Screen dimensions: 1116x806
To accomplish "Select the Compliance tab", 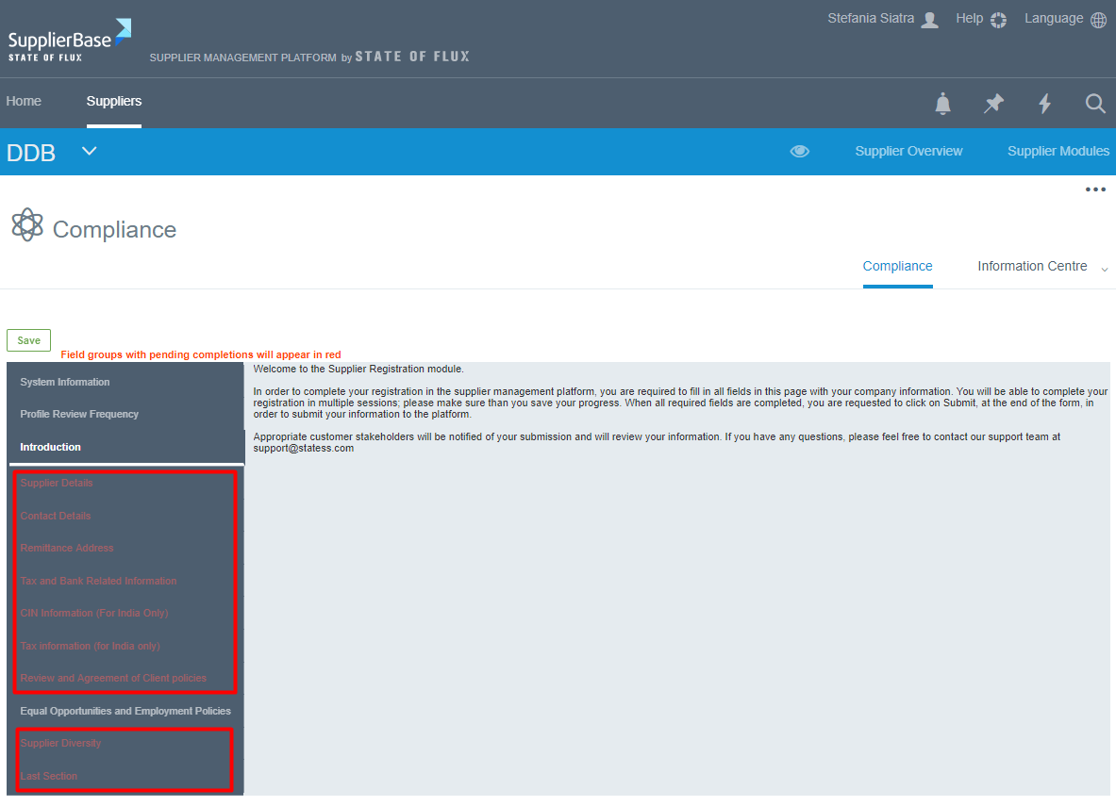I will [897, 266].
